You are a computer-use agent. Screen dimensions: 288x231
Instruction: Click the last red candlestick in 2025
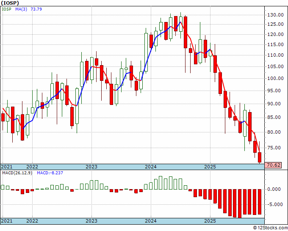pos(260,157)
